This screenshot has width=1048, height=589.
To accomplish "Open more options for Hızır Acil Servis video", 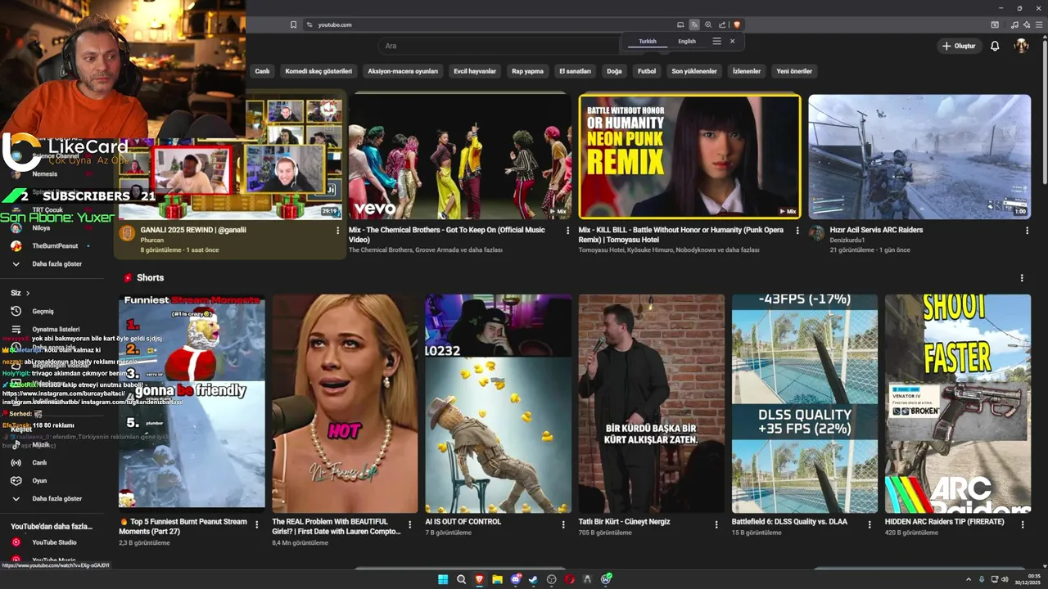I will tap(1028, 231).
